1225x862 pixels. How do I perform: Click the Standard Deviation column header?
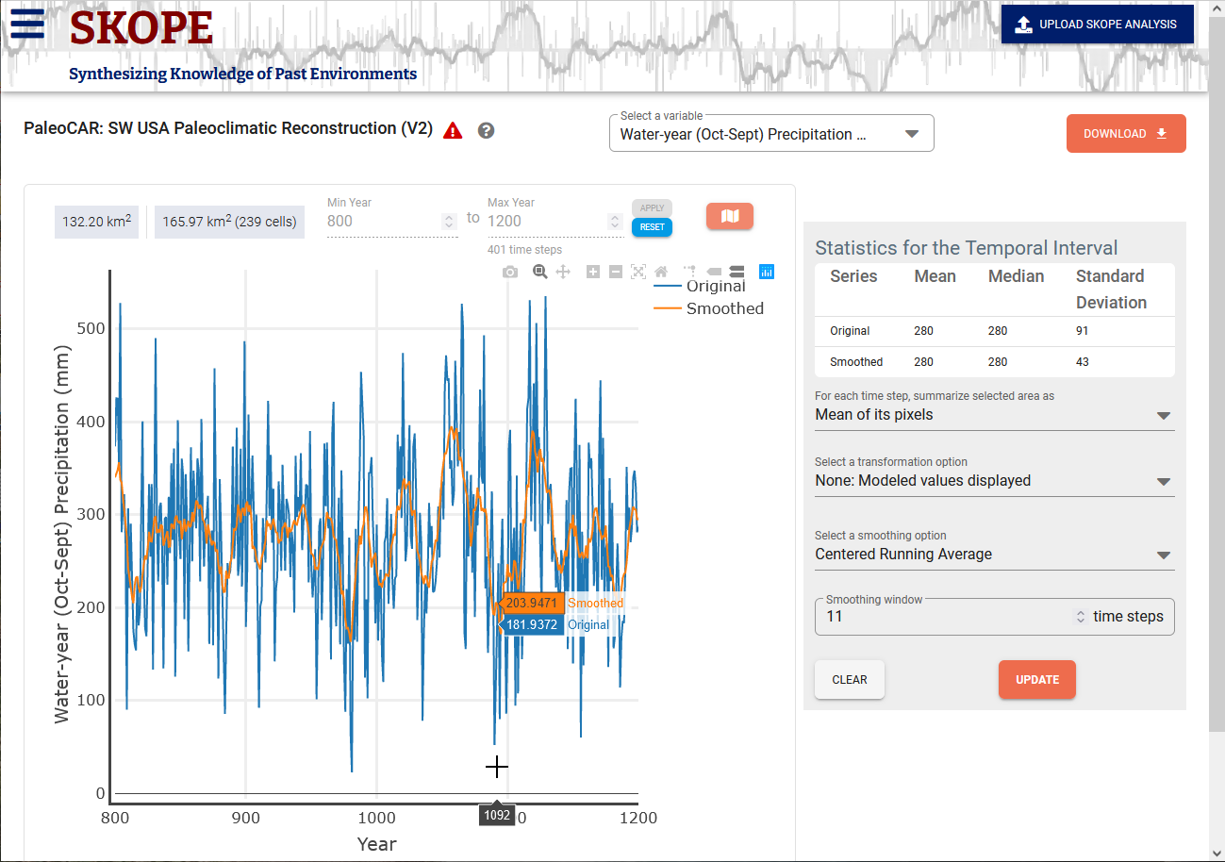point(1111,290)
